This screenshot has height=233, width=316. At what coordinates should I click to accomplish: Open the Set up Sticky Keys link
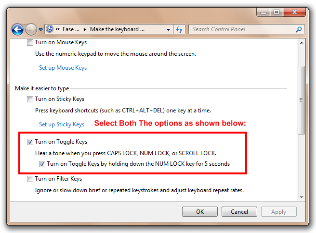(62, 124)
